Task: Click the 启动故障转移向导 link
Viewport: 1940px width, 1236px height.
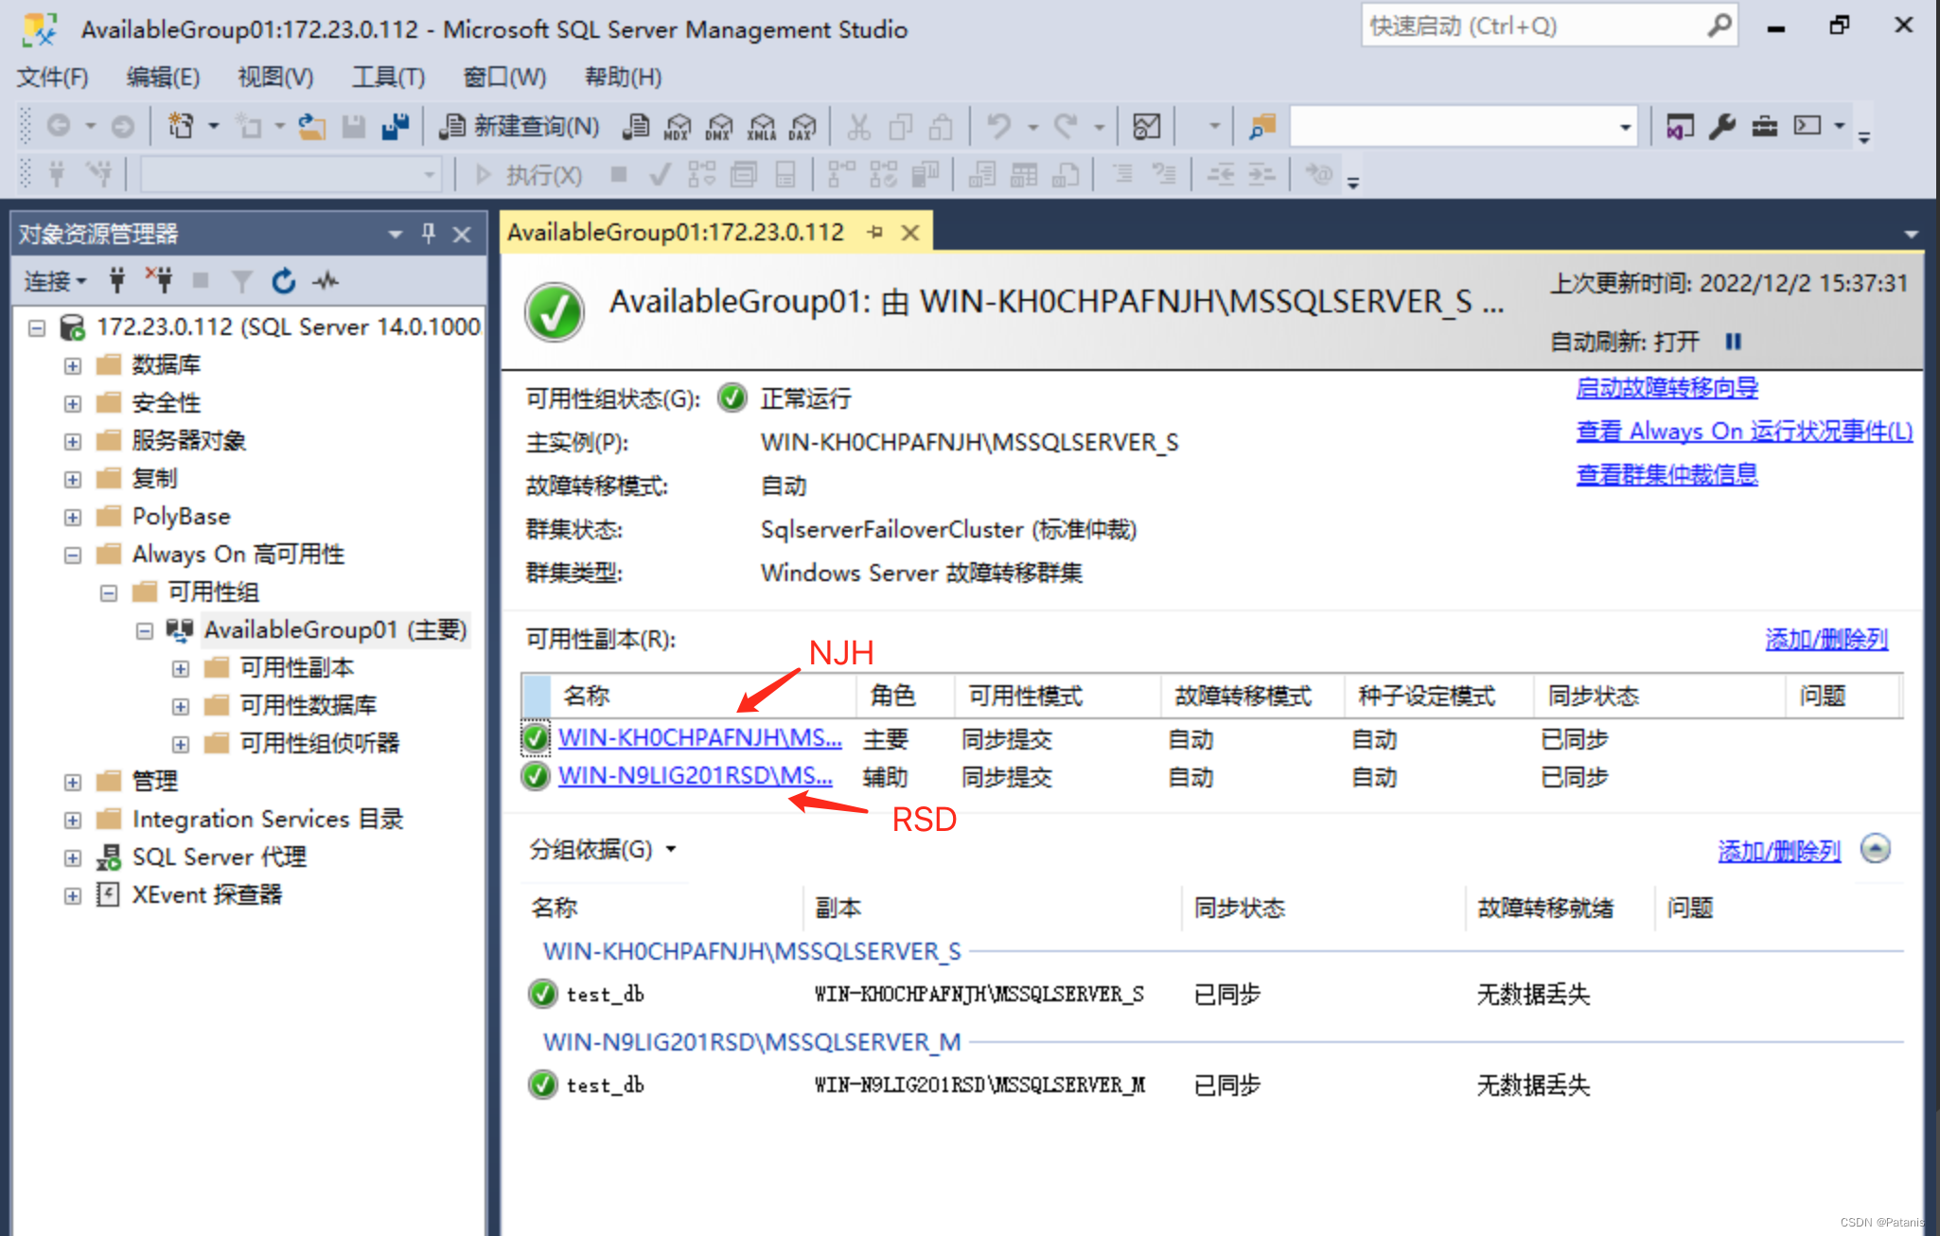Action: 1667,388
